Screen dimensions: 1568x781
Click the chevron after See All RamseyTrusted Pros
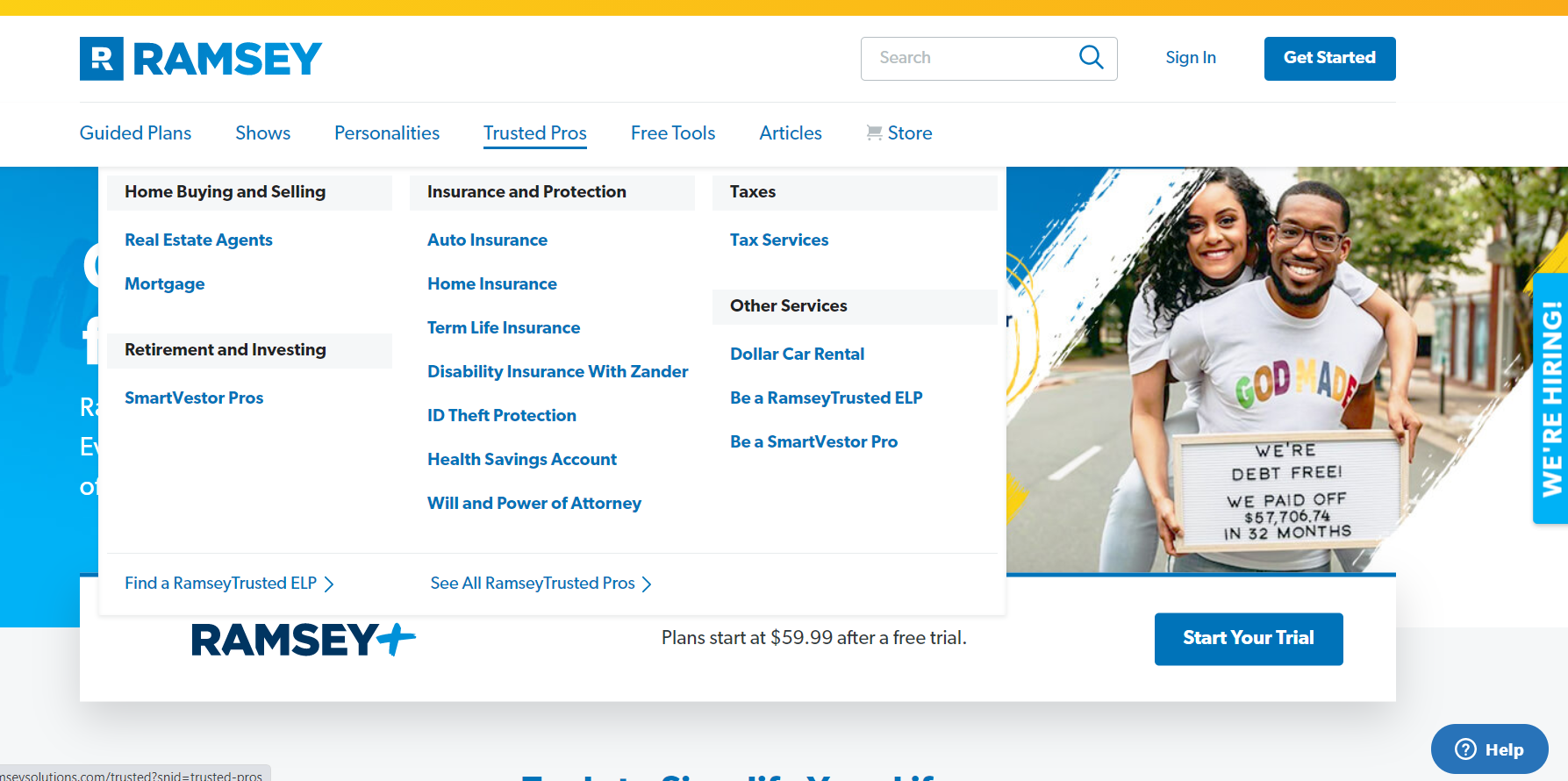point(647,584)
